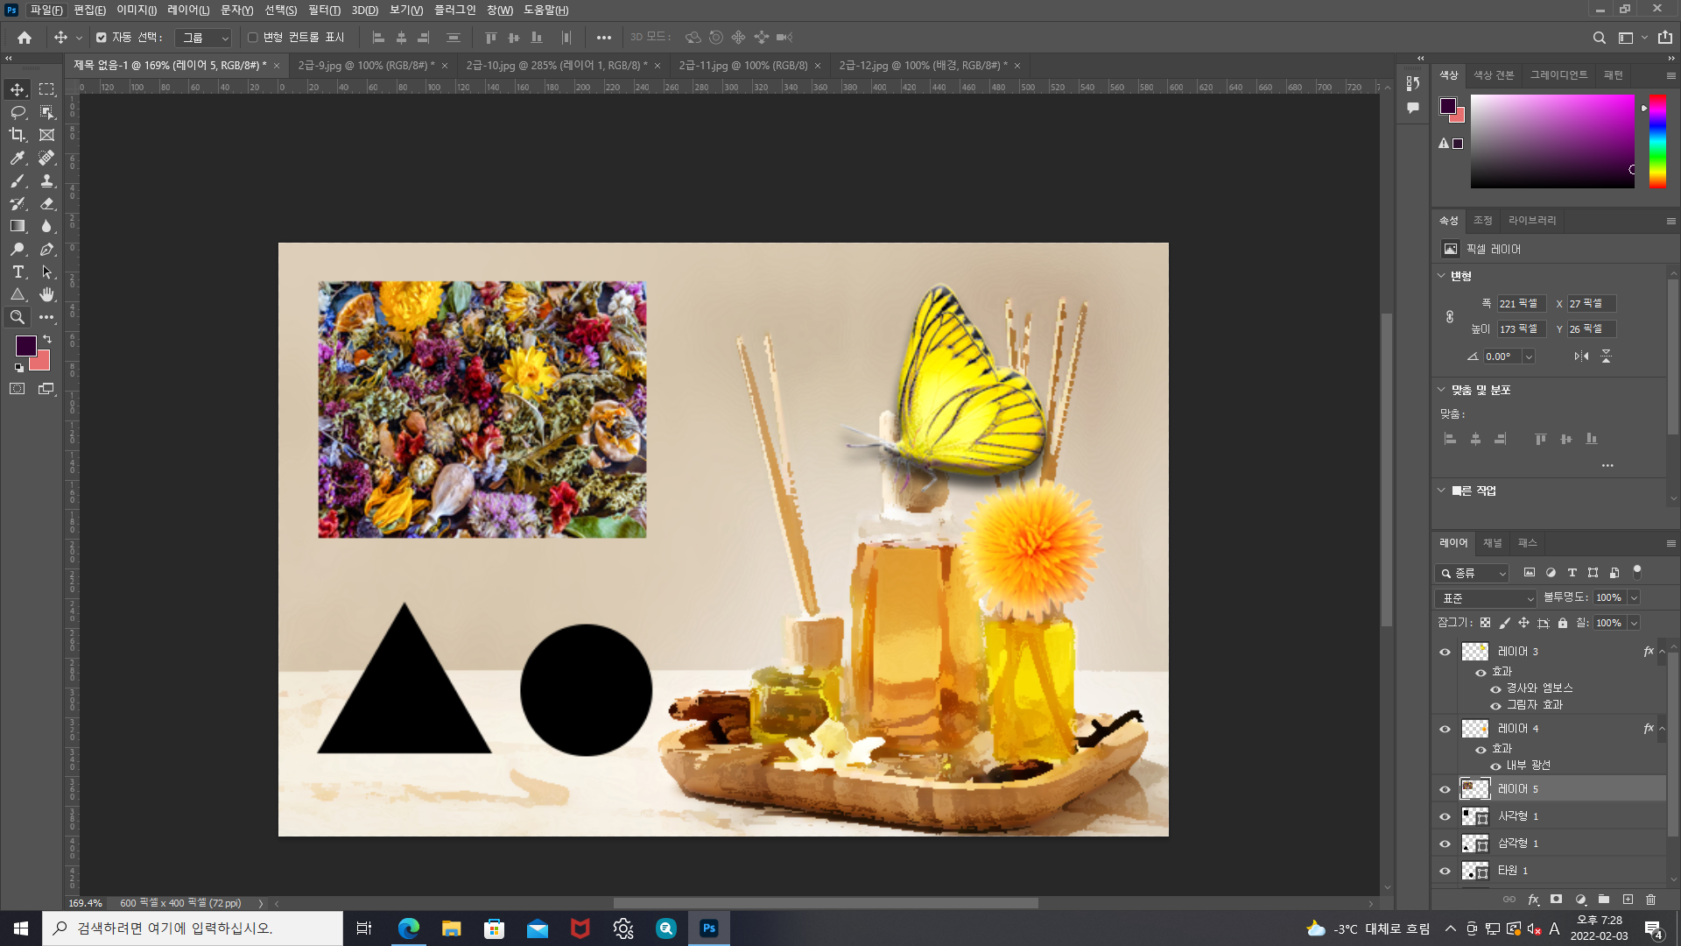Select the Eyedropper tool
Image resolution: width=1681 pixels, height=946 pixels.
(x=18, y=158)
